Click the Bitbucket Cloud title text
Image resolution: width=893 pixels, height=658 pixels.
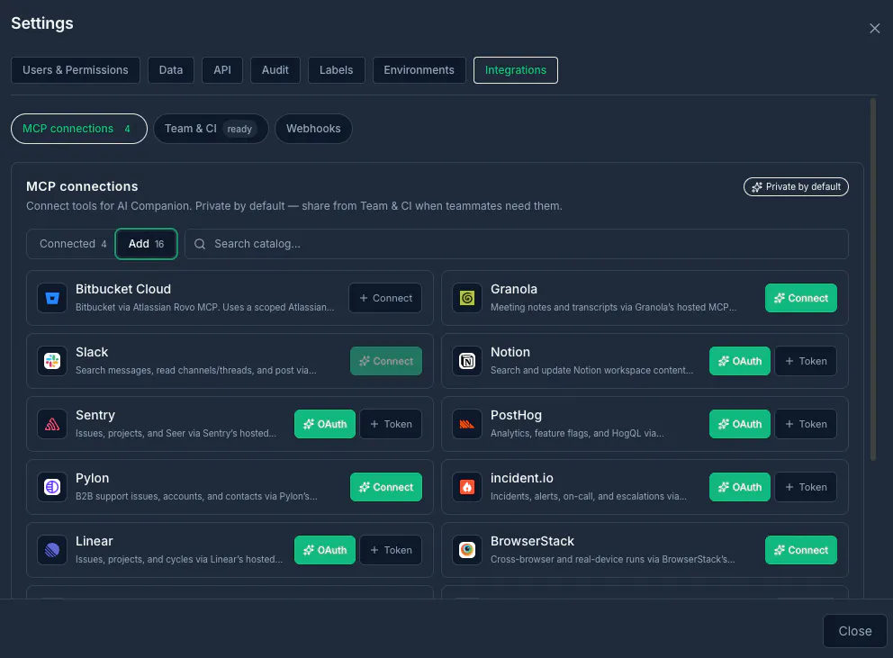pos(123,289)
